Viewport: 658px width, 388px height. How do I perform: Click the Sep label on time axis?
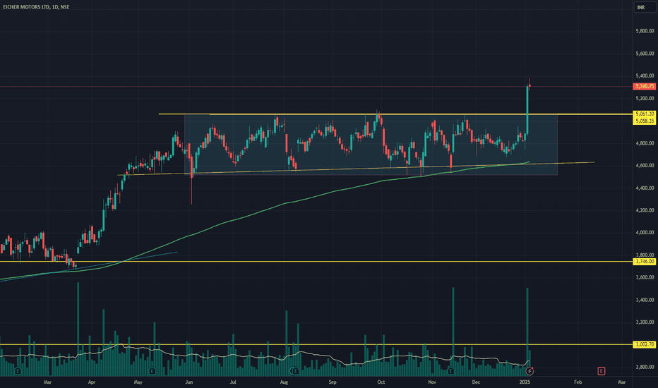333,382
